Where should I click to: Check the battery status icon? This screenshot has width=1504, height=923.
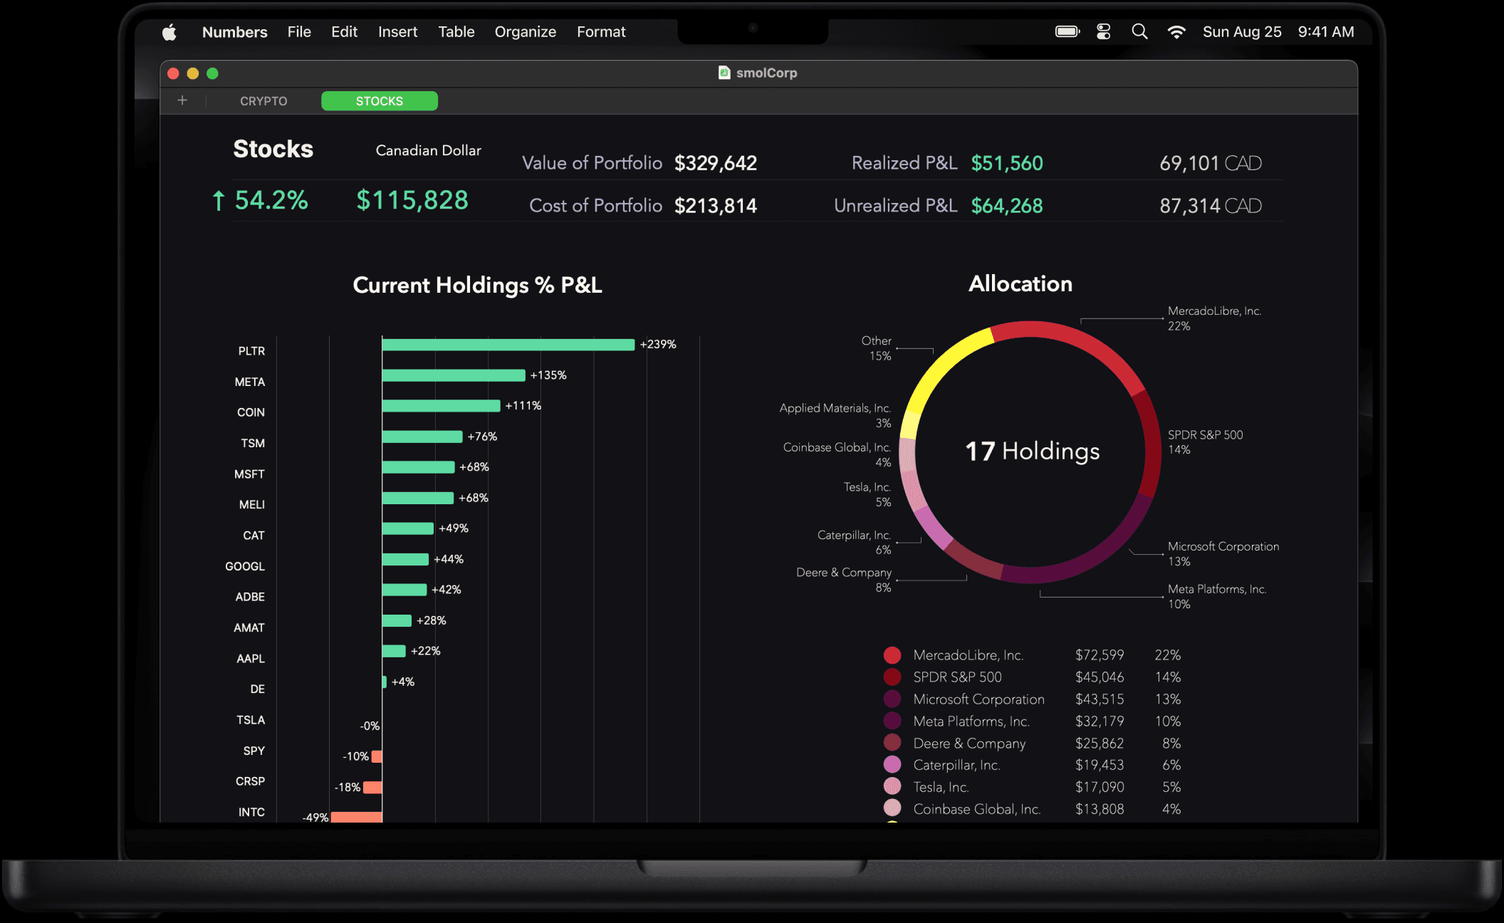(1067, 32)
